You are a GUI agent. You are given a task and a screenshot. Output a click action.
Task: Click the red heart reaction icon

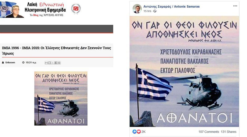pyautogui.click(x=139, y=131)
